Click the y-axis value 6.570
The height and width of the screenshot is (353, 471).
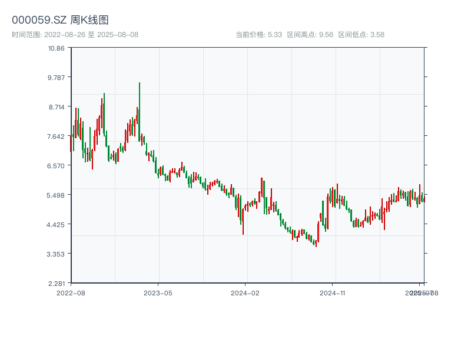coord(56,166)
